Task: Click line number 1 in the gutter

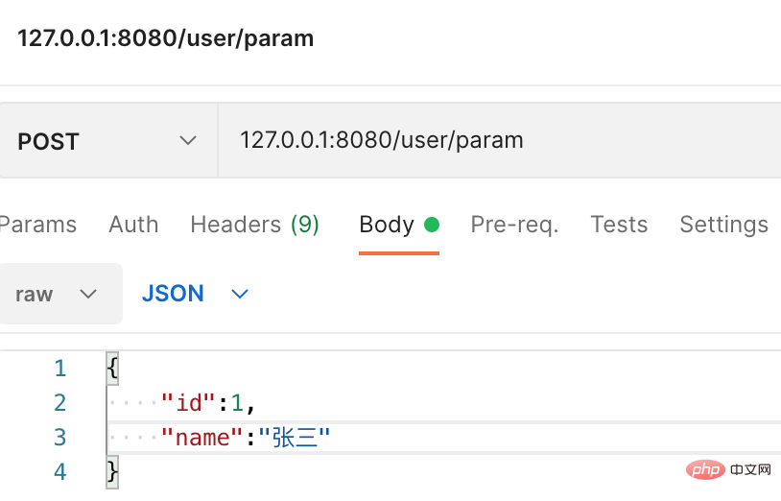Action: pyautogui.click(x=60, y=369)
